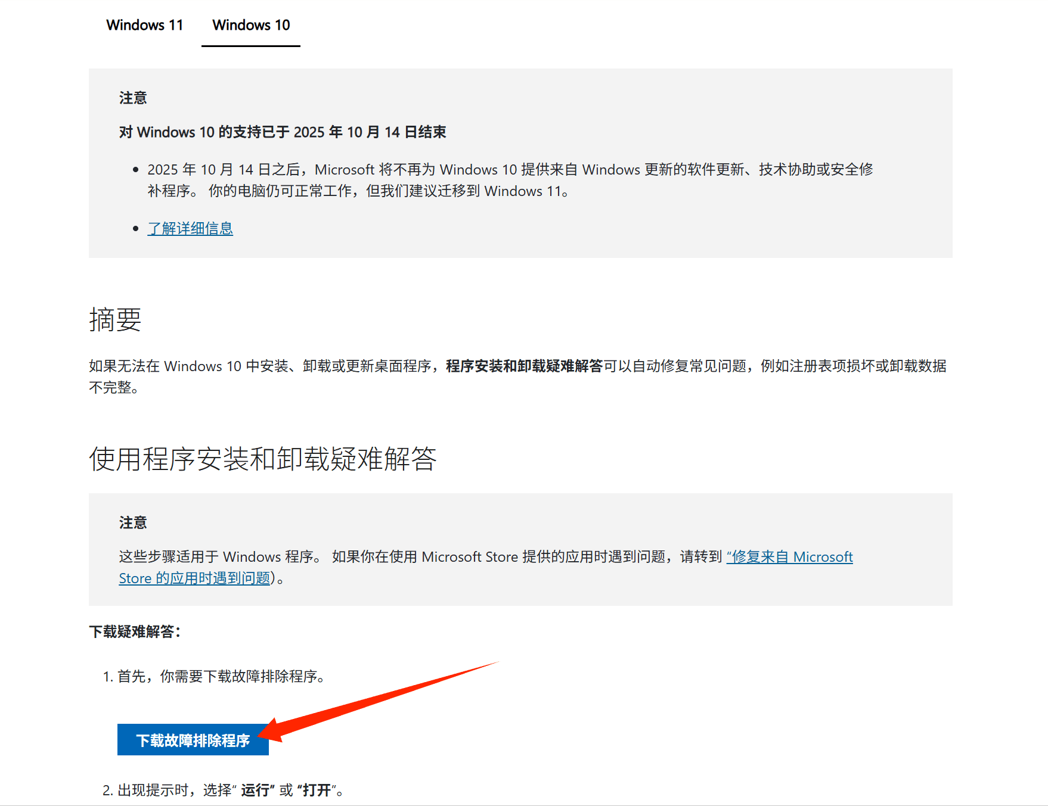Switch to the Windows 11 tab
Image resolution: width=1048 pixels, height=806 pixels.
pyautogui.click(x=145, y=25)
